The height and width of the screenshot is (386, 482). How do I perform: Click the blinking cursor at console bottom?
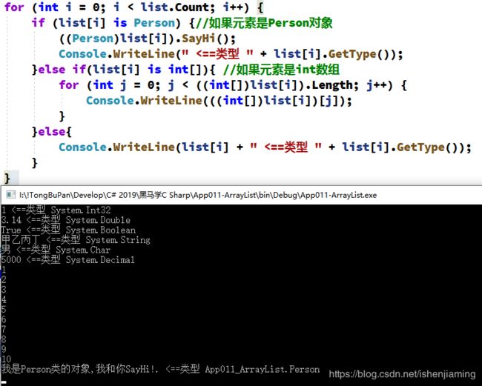click(x=4, y=382)
